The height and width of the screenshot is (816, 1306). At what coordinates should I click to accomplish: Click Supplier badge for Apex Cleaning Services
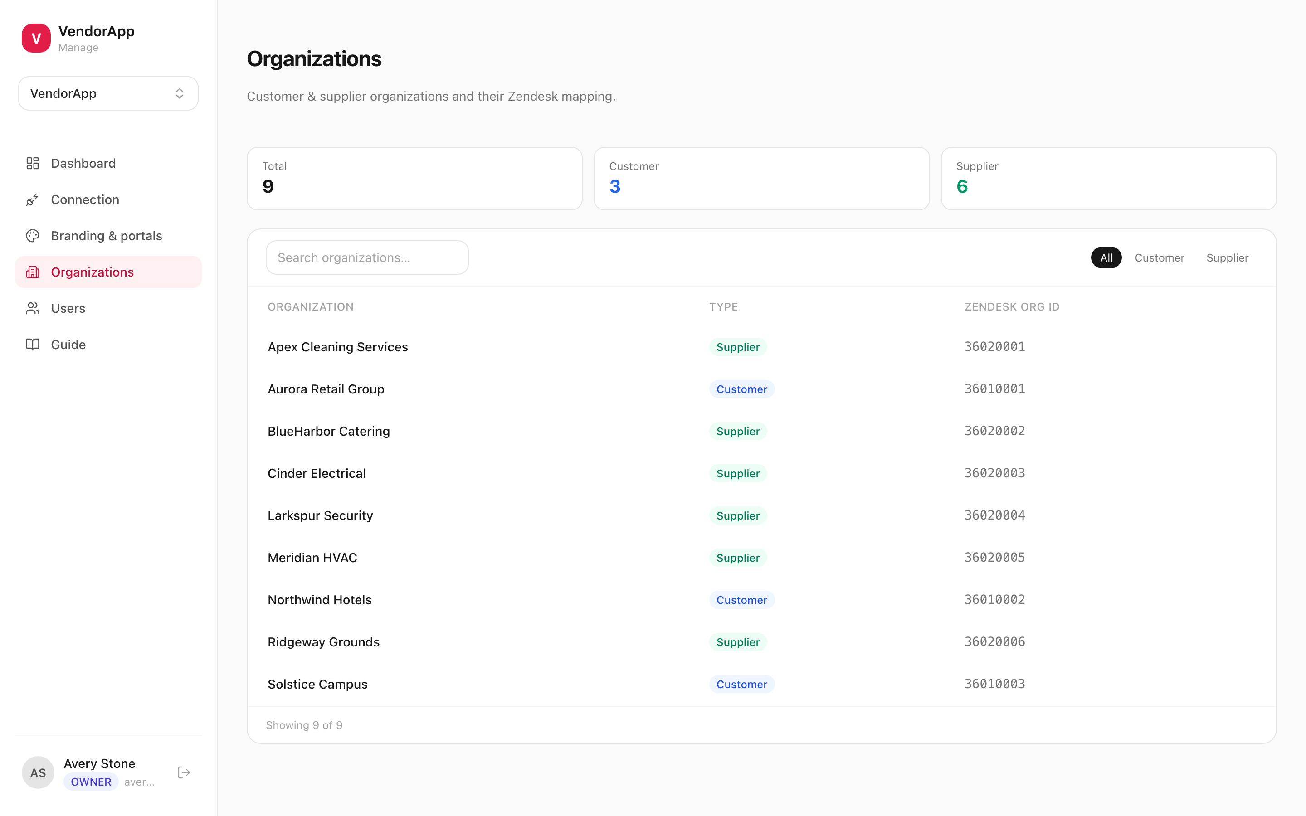point(738,346)
